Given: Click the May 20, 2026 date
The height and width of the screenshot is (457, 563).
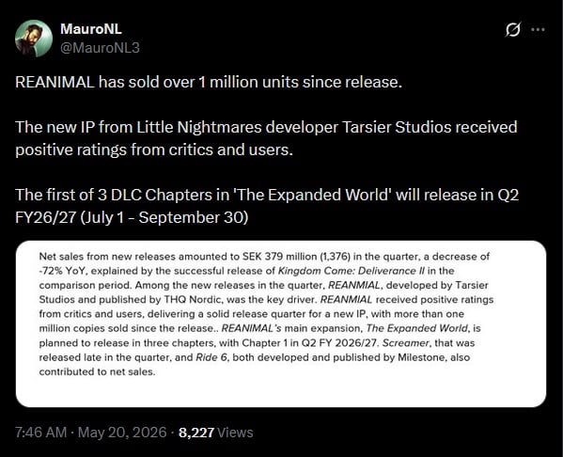Looking at the screenshot, I should coord(122,433).
